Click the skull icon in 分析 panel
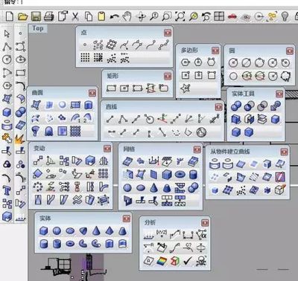Viewport: 298px width, 281px height. (201, 261)
